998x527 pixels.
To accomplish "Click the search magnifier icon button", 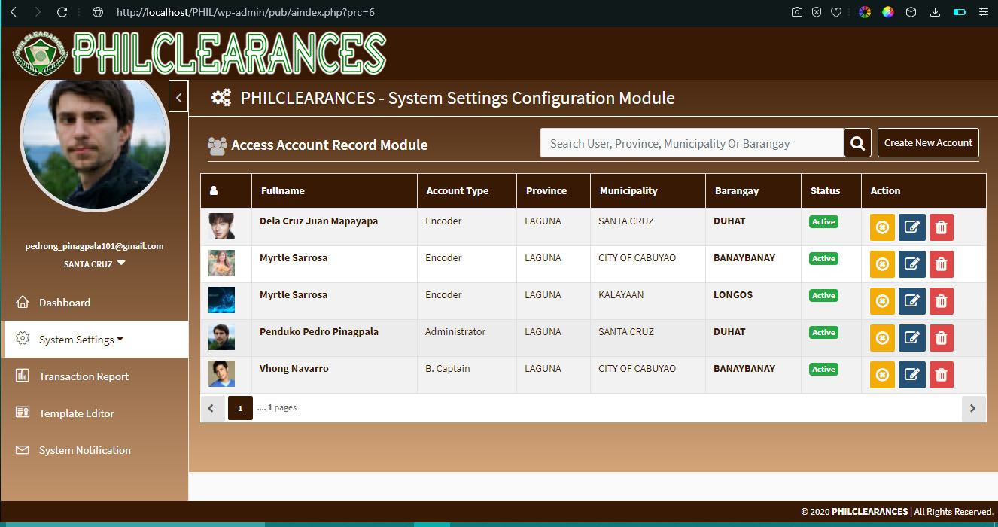I will click(x=857, y=143).
